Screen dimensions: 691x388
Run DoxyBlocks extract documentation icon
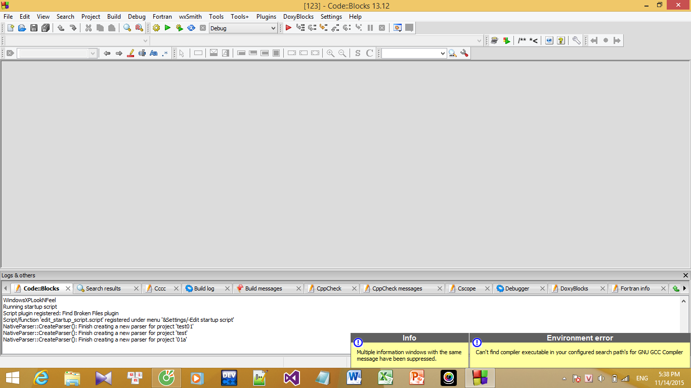tap(506, 40)
